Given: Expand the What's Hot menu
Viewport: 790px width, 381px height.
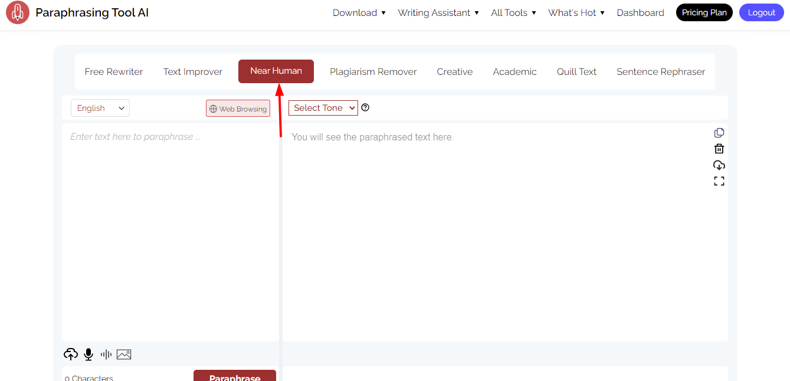Looking at the screenshot, I should pyautogui.click(x=576, y=12).
